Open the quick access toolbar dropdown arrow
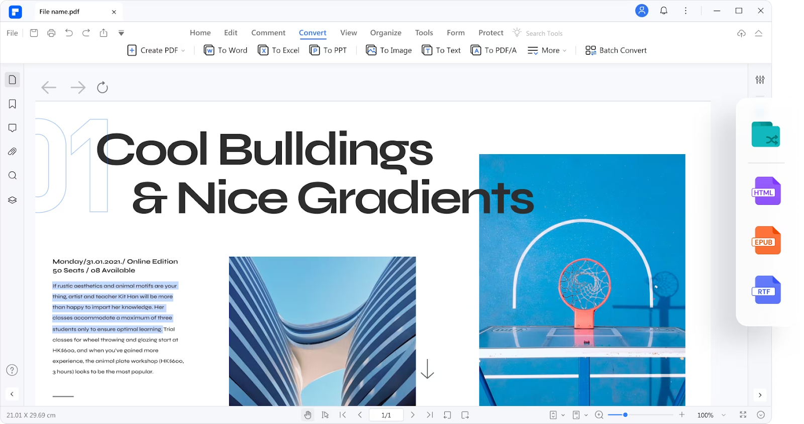This screenshot has height=424, width=804. coord(121,33)
